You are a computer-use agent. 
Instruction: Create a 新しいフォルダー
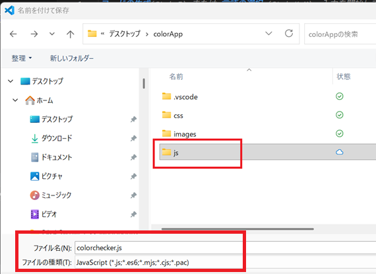(x=72, y=58)
